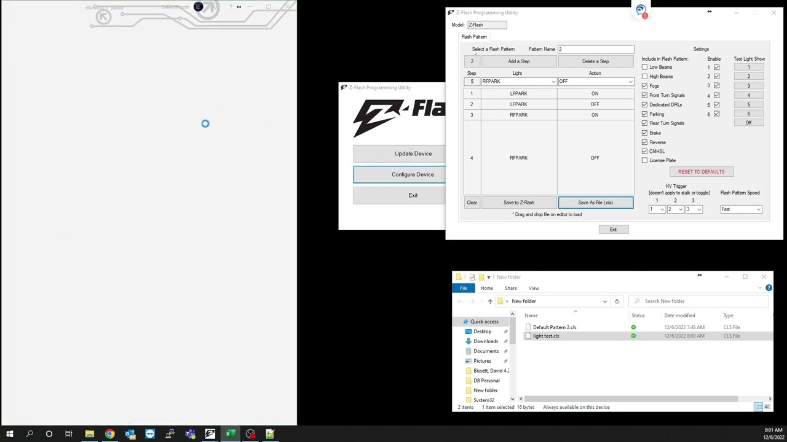Click Add a Step button
Screen dimensions: 787x442
coord(518,61)
